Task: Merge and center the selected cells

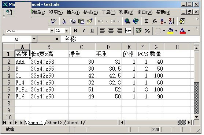Action: click(x=128, y=31)
